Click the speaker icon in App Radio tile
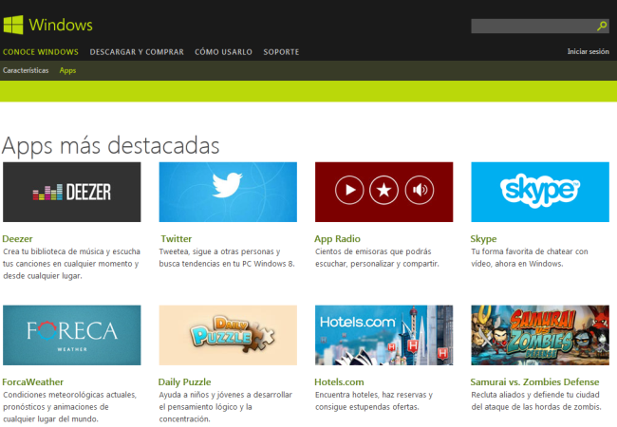Viewport: 617px width, 427px height. 420,190
